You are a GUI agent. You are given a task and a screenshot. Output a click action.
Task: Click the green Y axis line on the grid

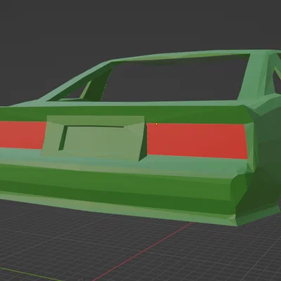point(30,274)
